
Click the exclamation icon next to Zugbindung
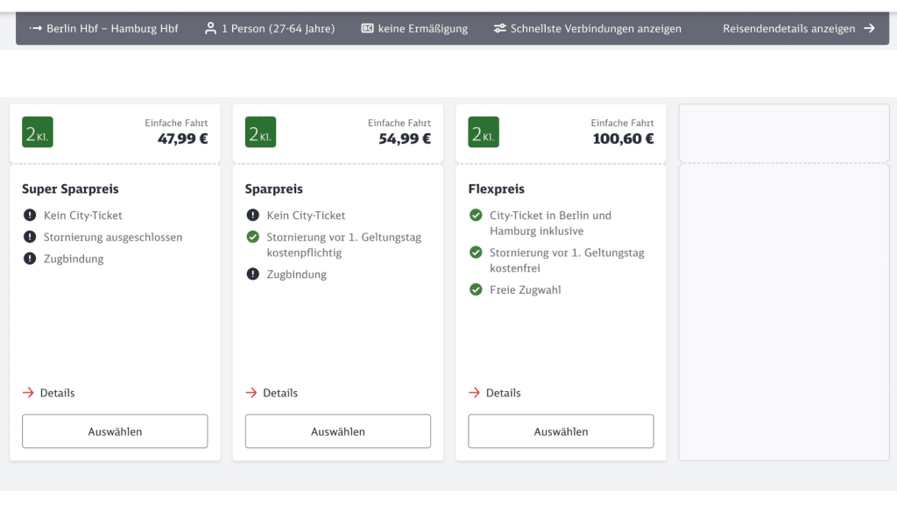coord(31,259)
